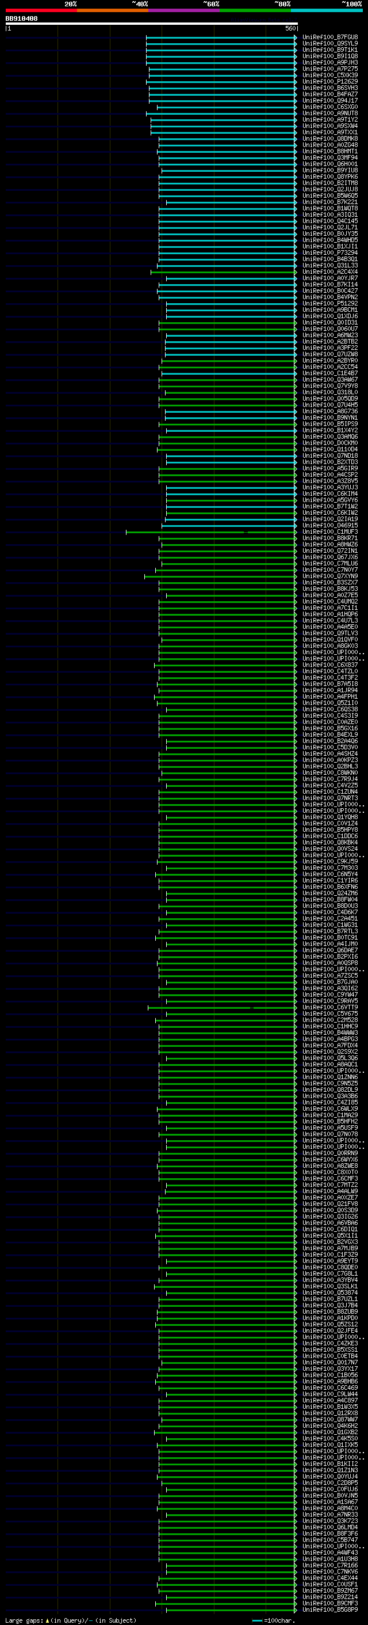The image size is (368, 1625).
Task: Select the UniRef100_A9NUT8 label
Action: pos(329,114)
